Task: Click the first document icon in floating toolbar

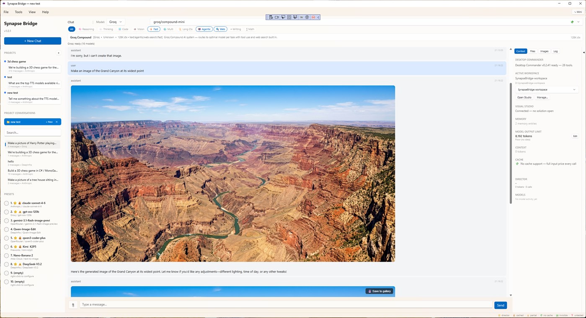Action: pos(271,17)
